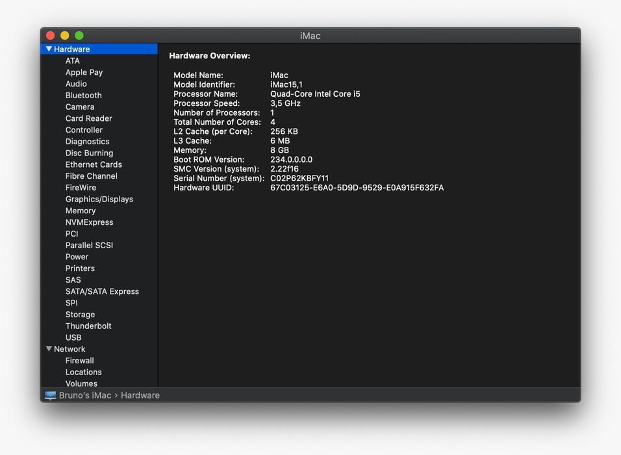Image resolution: width=621 pixels, height=455 pixels.
Task: Select Power in the sidebar
Action: 77,257
